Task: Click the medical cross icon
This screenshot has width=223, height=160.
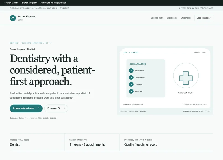Action: click(186, 78)
